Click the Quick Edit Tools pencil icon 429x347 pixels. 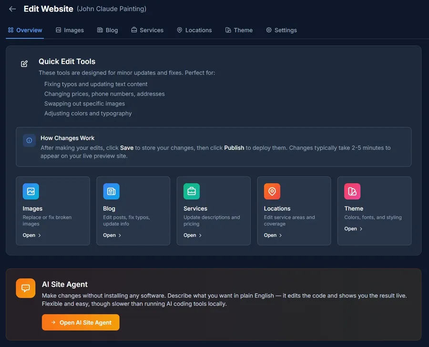24,63
